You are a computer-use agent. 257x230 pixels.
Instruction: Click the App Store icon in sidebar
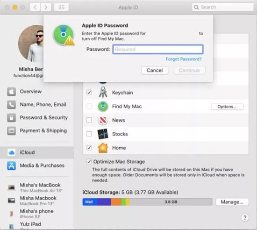11,165
